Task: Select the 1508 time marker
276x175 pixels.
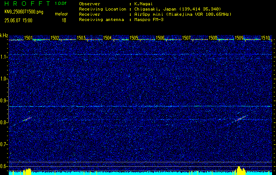Action: 213,38
